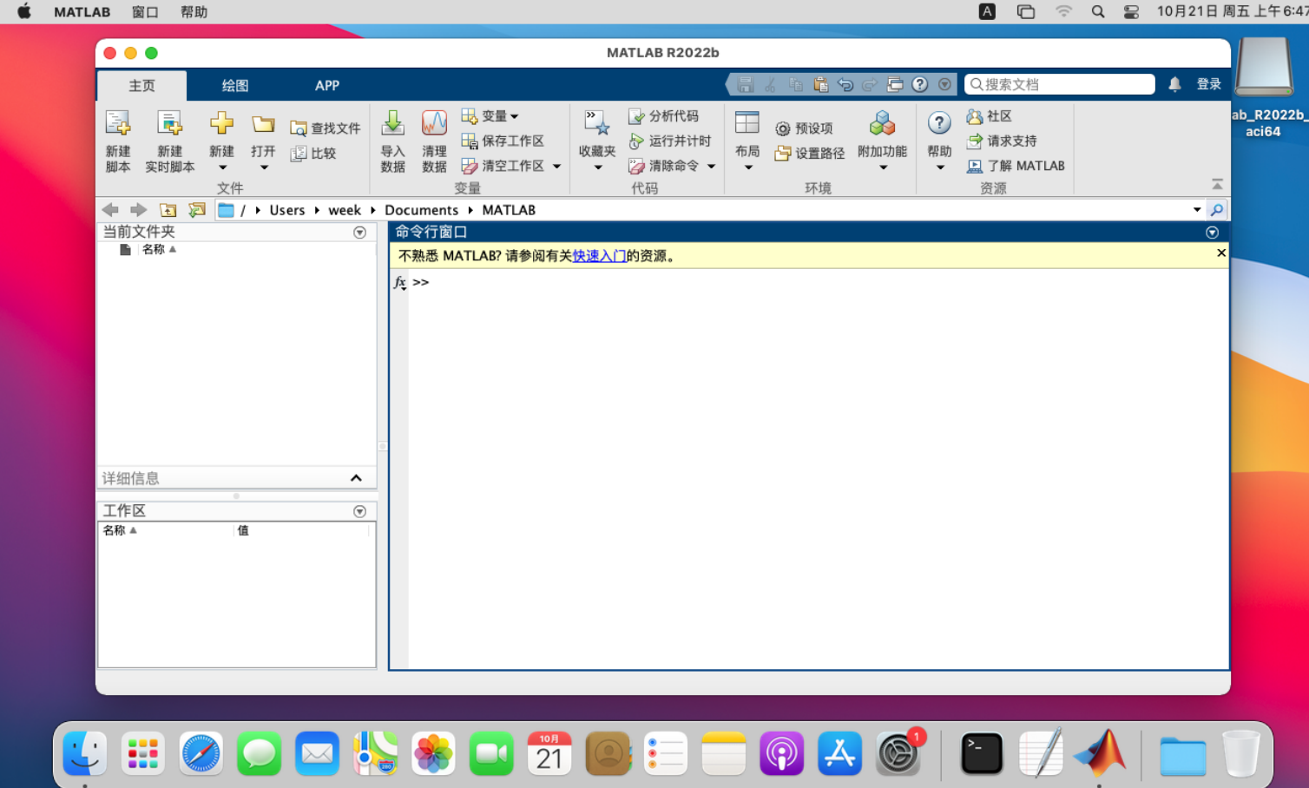The image size is (1309, 788).
Task: Click the Forward navigation arrow
Action: point(138,210)
